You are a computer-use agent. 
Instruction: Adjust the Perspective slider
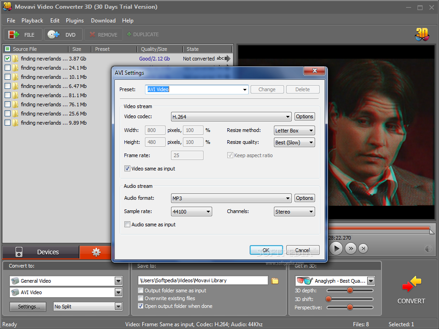350,307
